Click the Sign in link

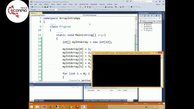158,5
